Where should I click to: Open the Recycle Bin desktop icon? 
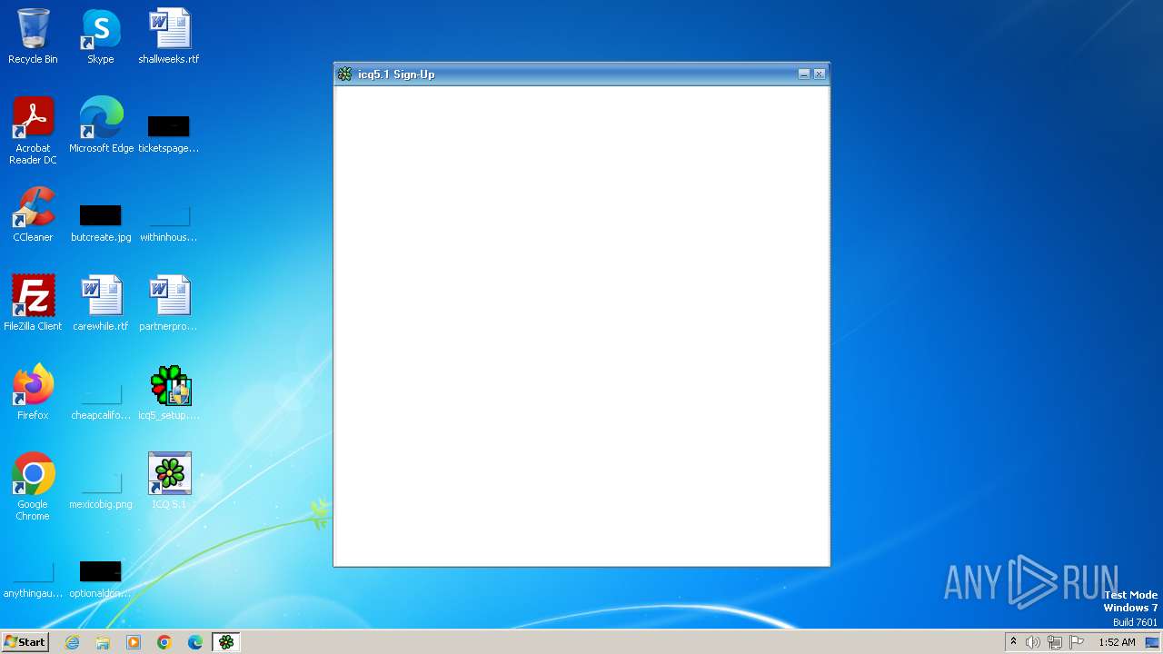click(x=33, y=36)
